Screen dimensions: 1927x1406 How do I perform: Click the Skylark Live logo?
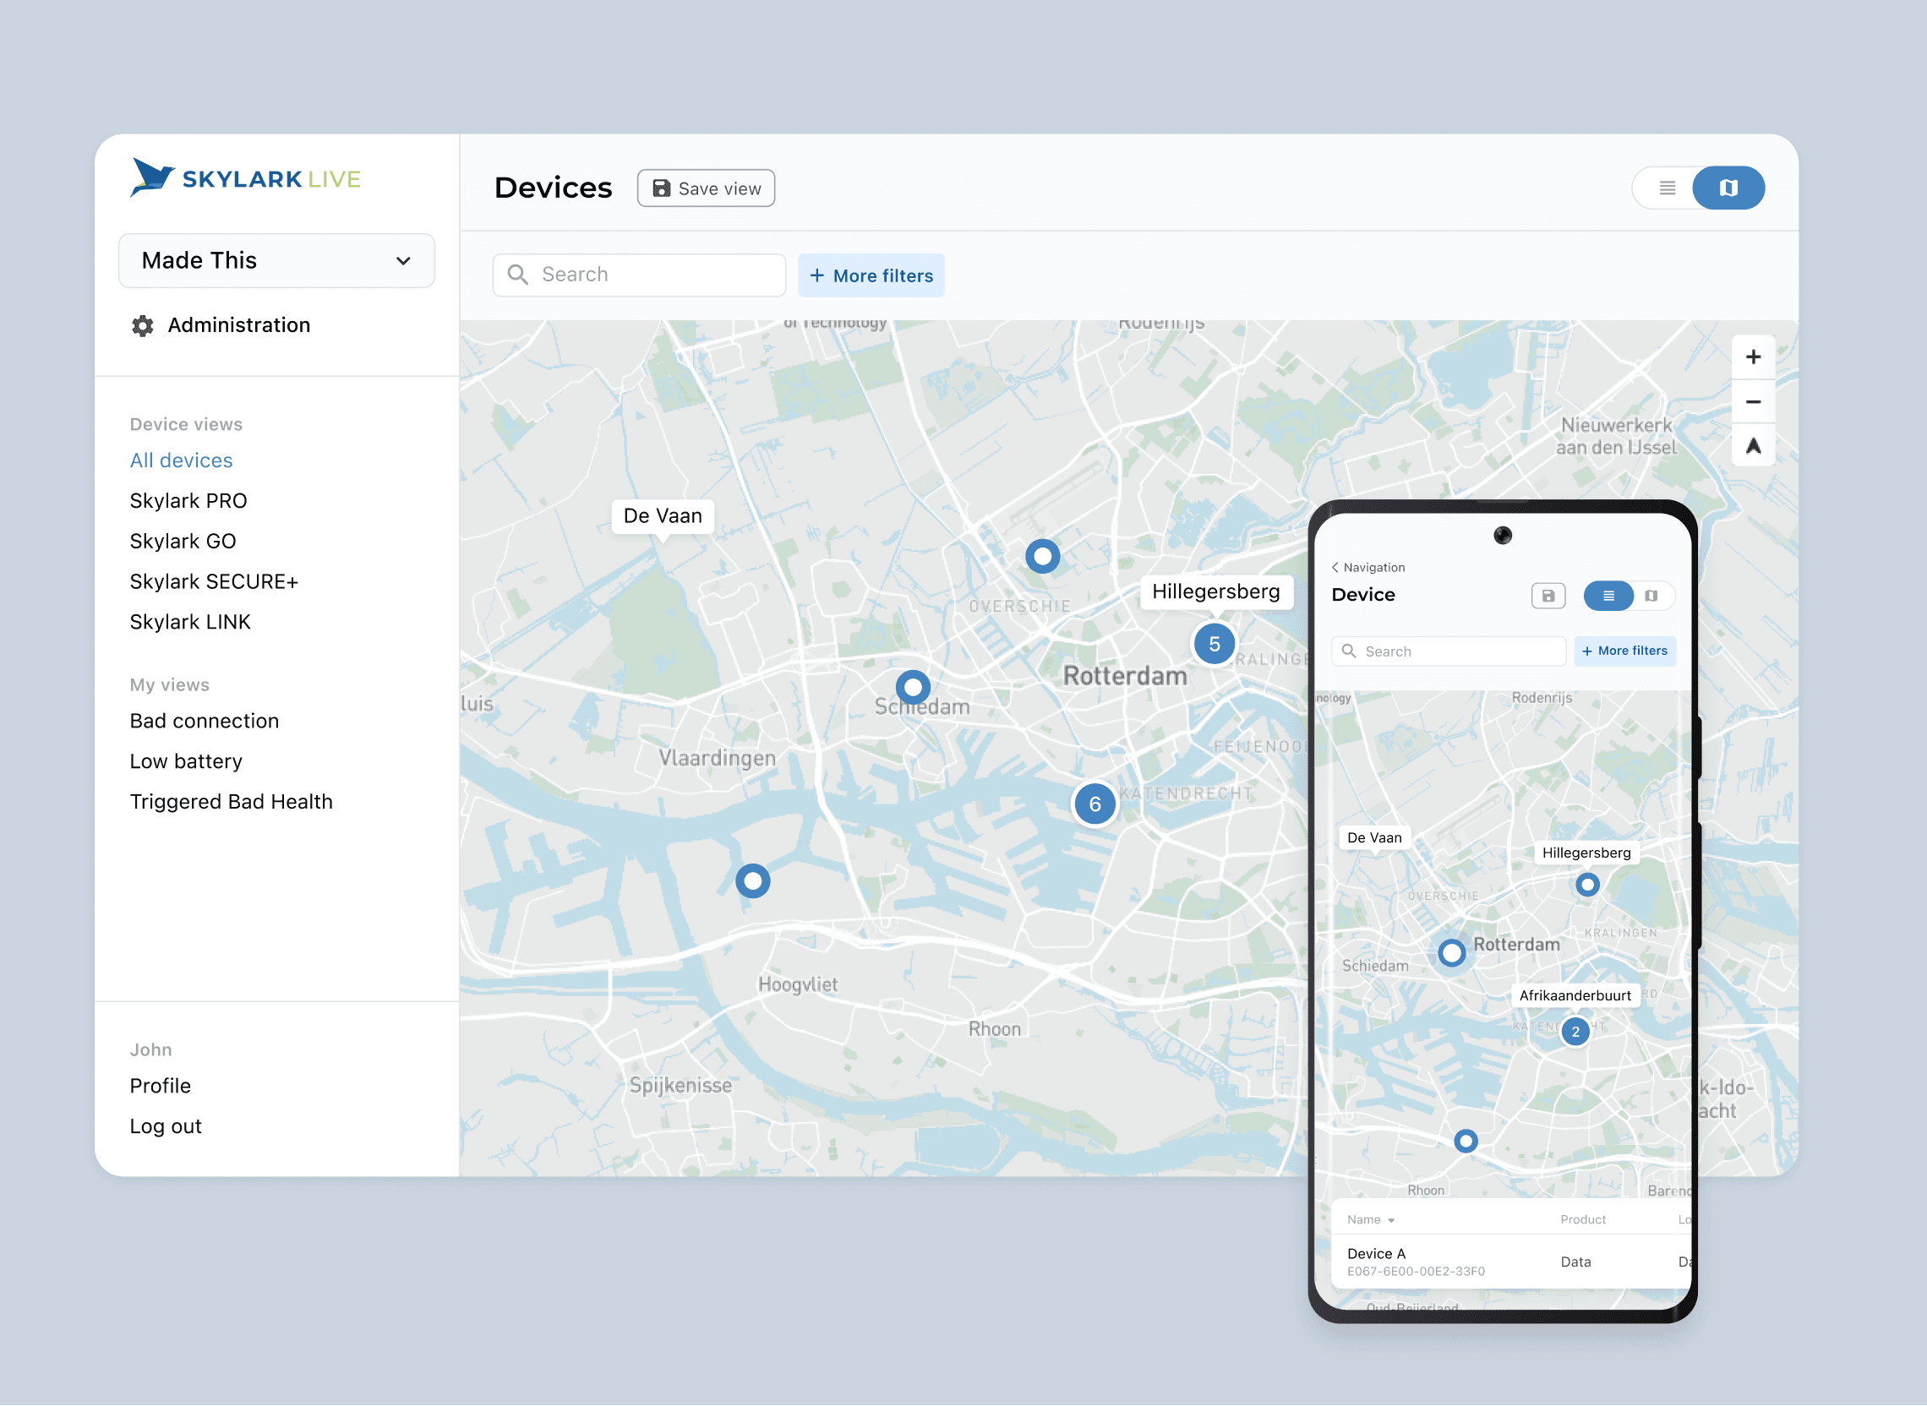(x=245, y=178)
